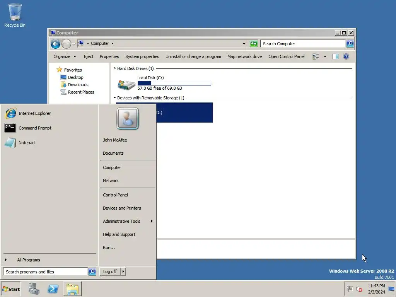Image resolution: width=396 pixels, height=297 pixels.
Task: Click Uninstall or change a program
Action: pos(193,56)
